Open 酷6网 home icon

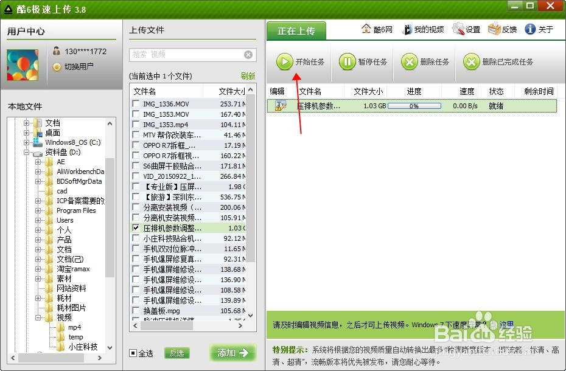point(366,29)
